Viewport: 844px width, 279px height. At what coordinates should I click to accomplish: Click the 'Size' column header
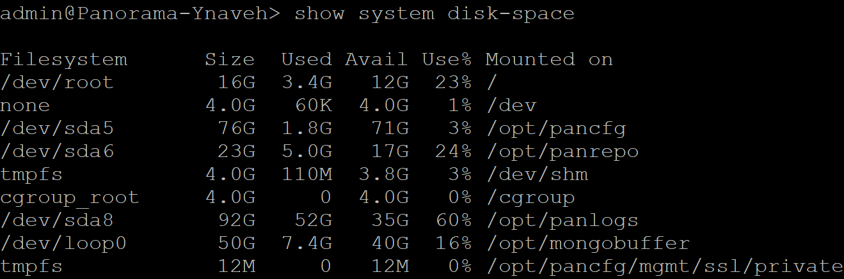point(230,59)
